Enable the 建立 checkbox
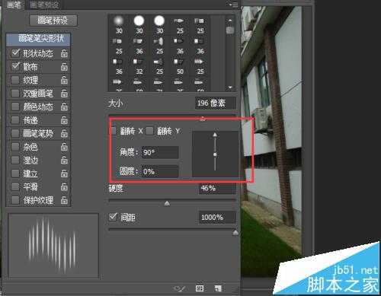 click(15, 173)
